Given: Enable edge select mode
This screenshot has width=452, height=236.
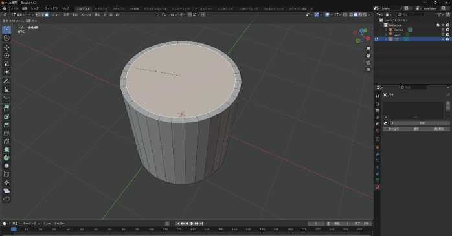Looking at the screenshot, I should 42,14.
